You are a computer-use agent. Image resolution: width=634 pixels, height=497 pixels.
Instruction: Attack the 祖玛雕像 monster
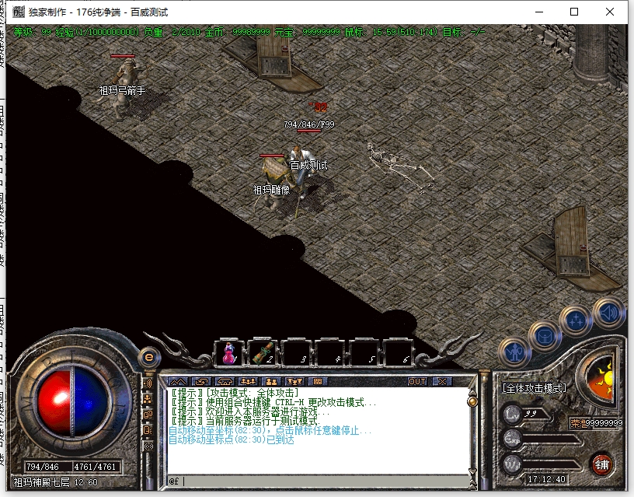[x=275, y=184]
